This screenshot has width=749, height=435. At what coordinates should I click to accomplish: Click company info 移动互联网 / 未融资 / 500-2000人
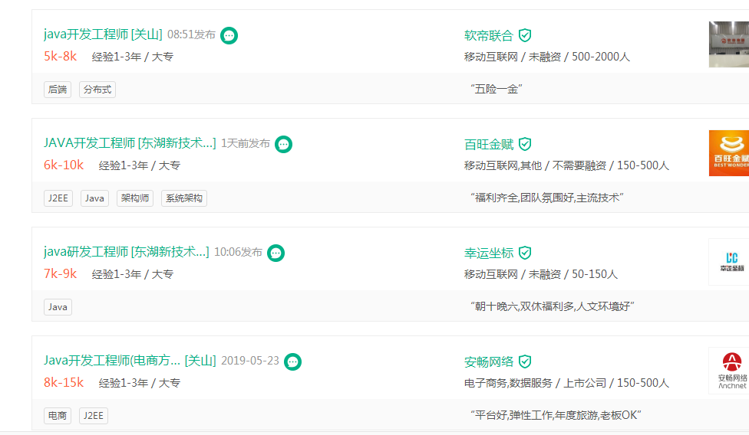click(547, 57)
